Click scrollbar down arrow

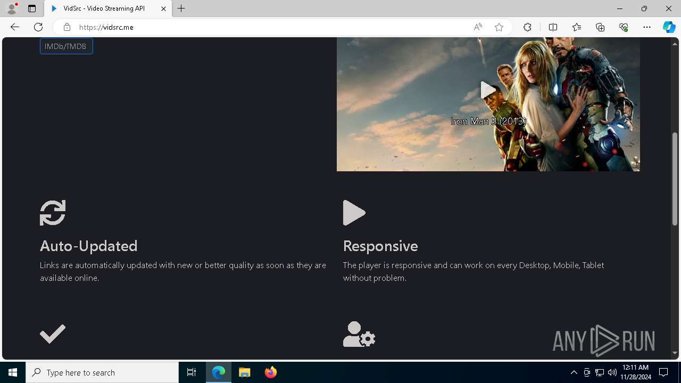tap(675, 353)
